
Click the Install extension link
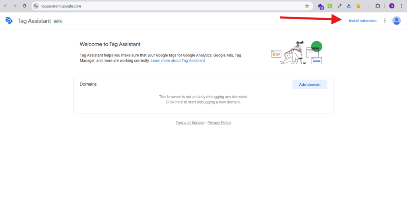(x=362, y=21)
